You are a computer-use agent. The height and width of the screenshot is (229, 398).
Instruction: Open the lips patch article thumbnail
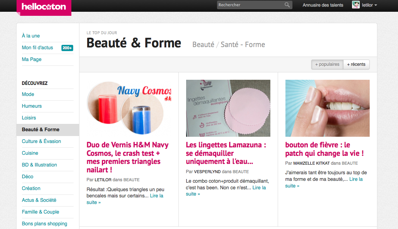tap(327, 108)
